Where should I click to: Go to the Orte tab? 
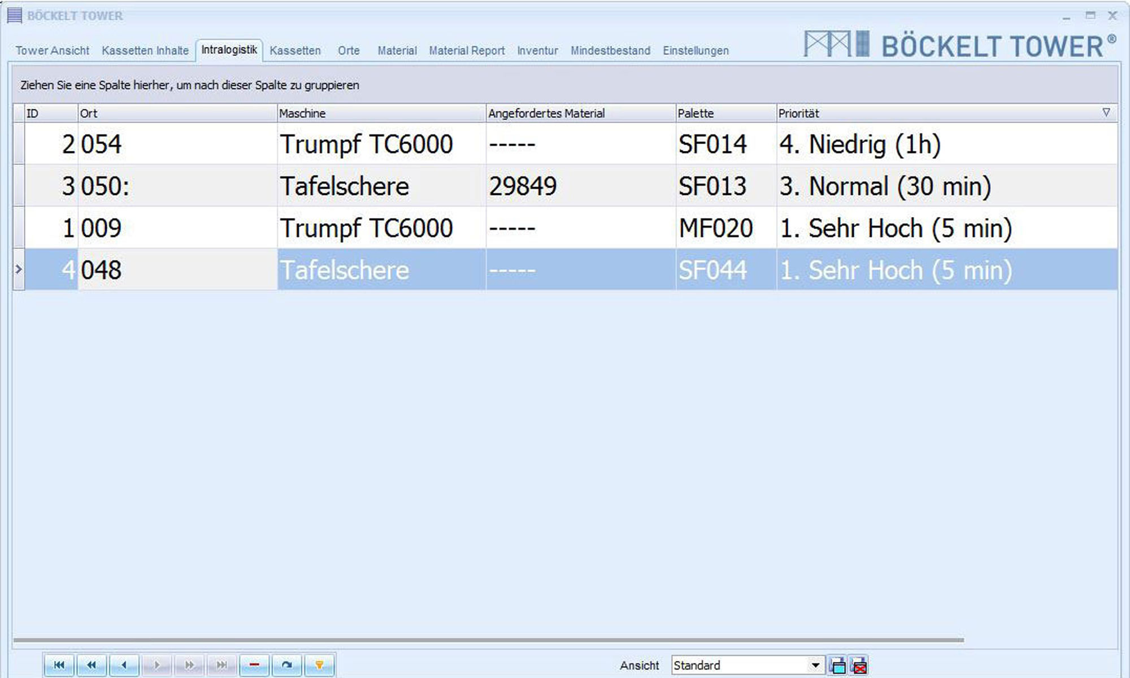[x=349, y=50]
